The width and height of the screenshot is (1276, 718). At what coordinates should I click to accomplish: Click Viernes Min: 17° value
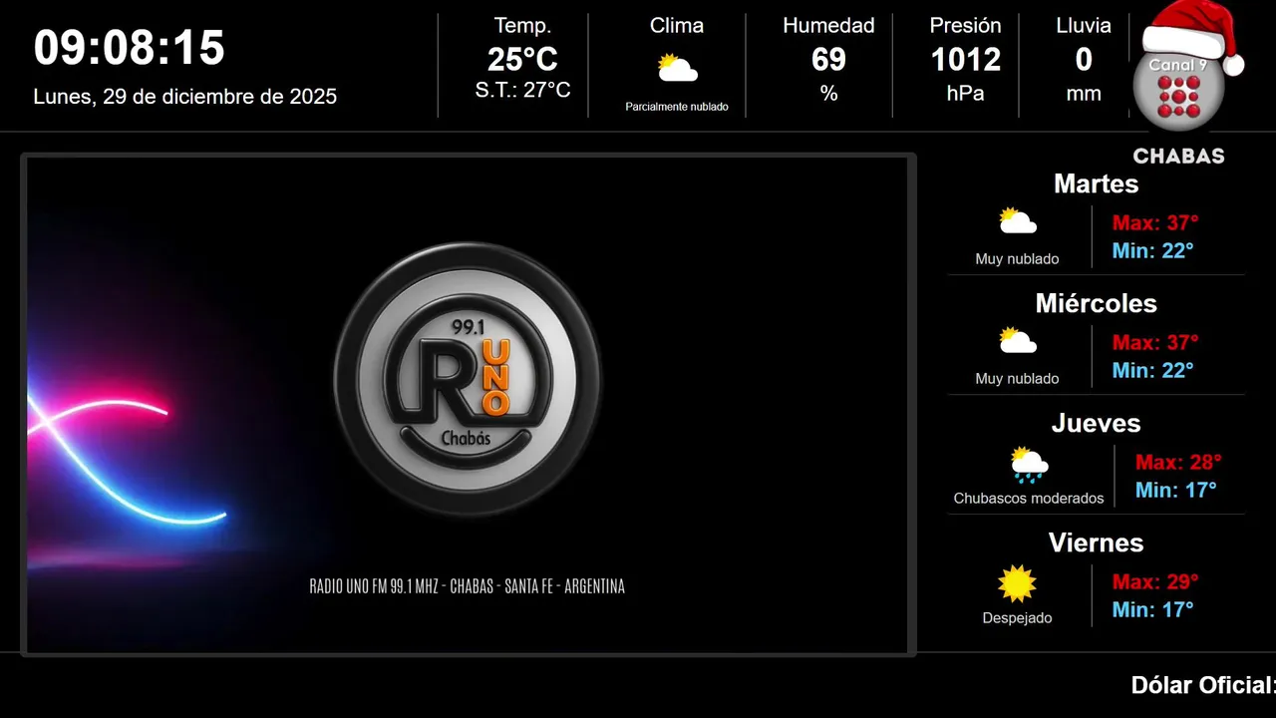point(1152,609)
